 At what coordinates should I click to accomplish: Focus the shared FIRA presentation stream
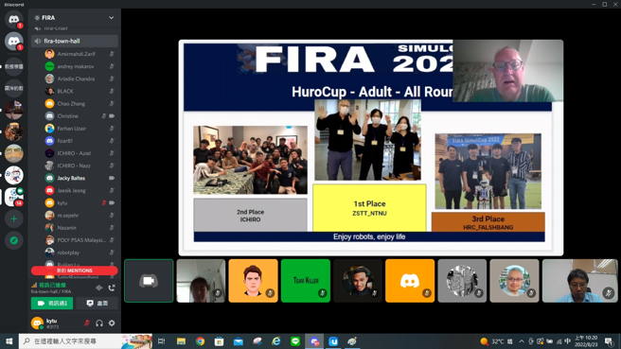tap(371, 148)
